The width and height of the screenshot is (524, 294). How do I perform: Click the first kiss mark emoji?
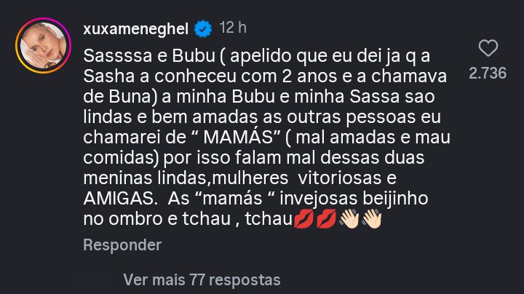[x=303, y=218]
